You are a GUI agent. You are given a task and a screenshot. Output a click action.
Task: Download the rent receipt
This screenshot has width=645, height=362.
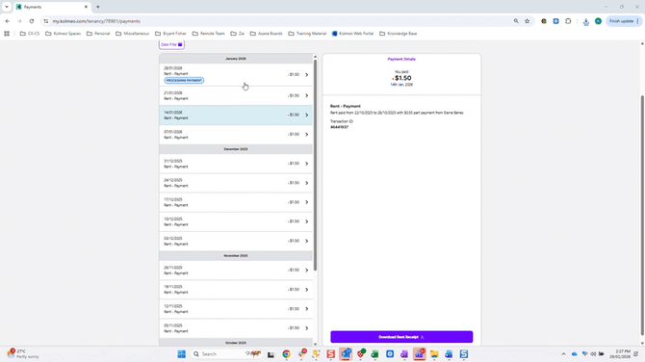tap(401, 337)
